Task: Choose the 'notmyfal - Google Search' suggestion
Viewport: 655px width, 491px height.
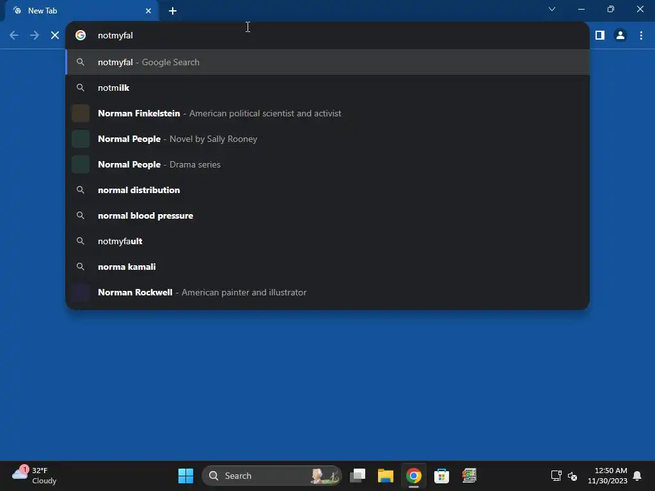Action: pos(327,62)
